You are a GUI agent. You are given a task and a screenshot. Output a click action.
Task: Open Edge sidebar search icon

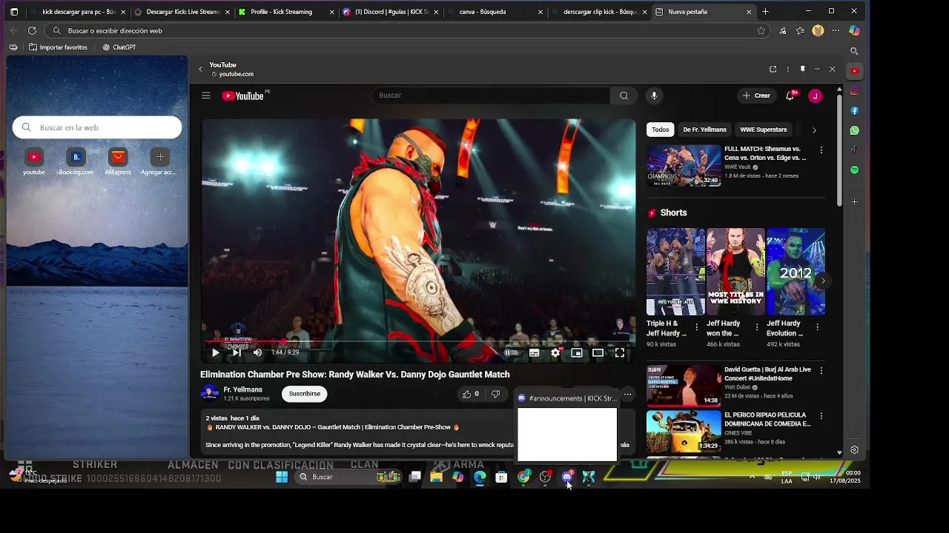tap(854, 51)
